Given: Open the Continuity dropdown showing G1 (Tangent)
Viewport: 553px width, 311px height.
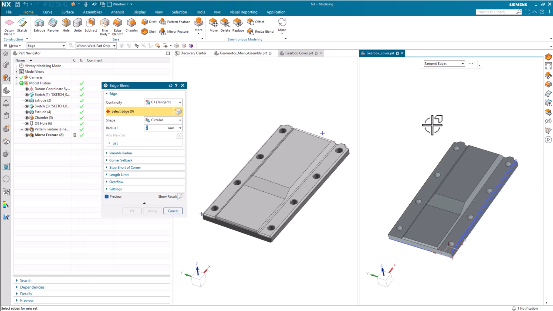Looking at the screenshot, I should [x=180, y=102].
